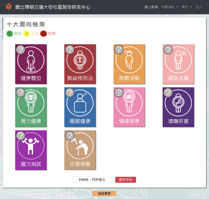Click the 良好 legend label

[18, 34]
